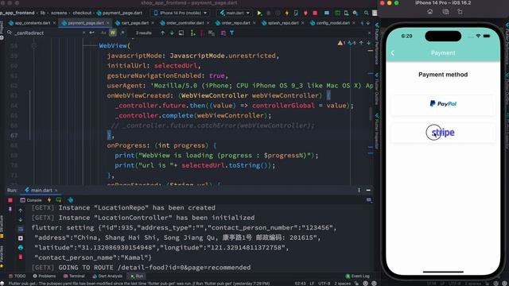Click the 2 spaces indent status item
Screen dimensions: 509x286
tap(342, 284)
